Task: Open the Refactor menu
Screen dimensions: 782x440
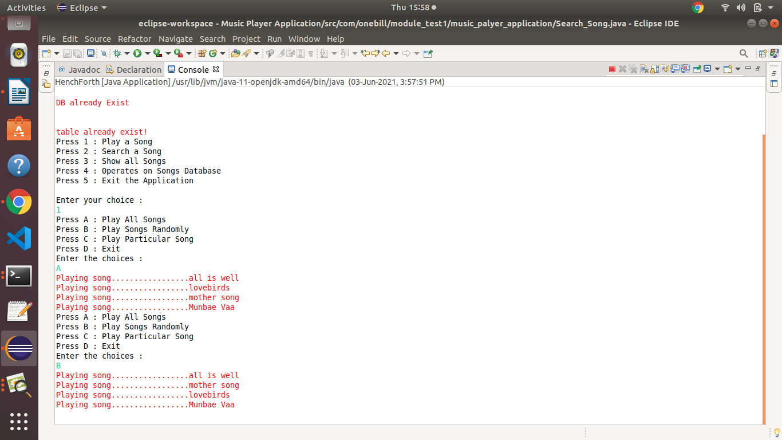Action: click(x=135, y=38)
